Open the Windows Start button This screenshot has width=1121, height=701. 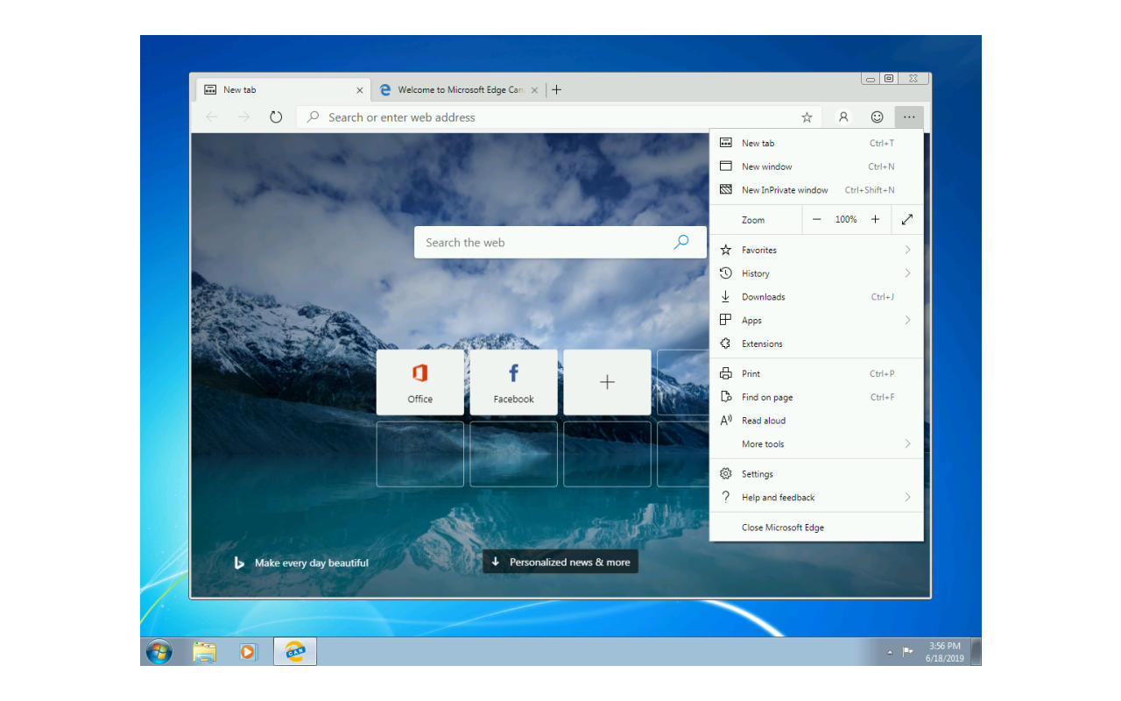point(159,652)
